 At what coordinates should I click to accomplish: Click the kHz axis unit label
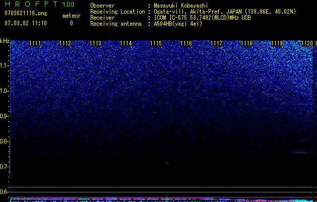pos(5,41)
